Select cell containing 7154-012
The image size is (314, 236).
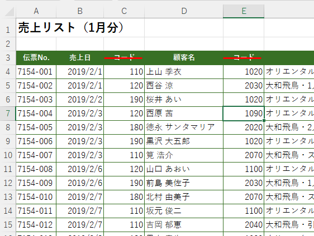[36, 225]
